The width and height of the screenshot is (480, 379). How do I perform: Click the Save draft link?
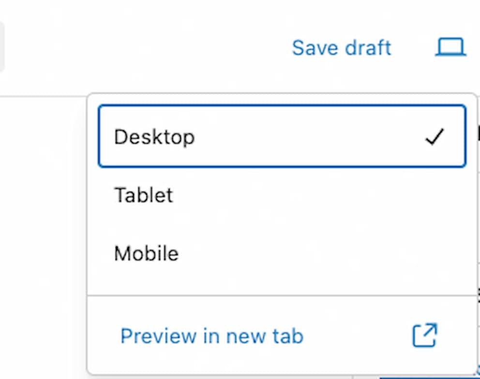(x=341, y=47)
